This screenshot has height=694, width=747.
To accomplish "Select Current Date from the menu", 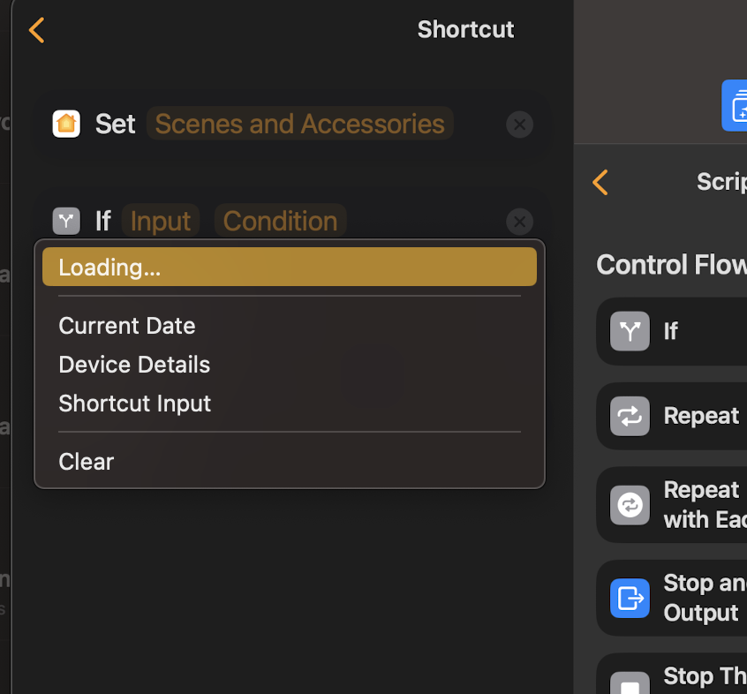I will click(127, 326).
